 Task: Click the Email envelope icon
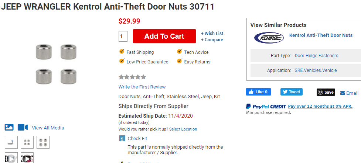[x=343, y=93]
